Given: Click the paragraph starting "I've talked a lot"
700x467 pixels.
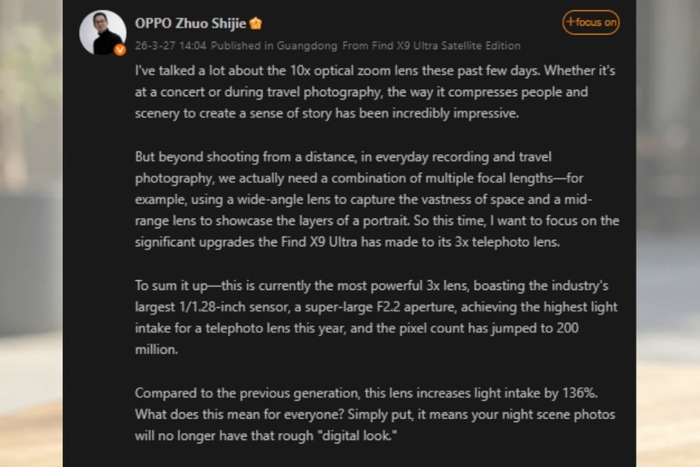Looking at the screenshot, I should click(x=375, y=92).
